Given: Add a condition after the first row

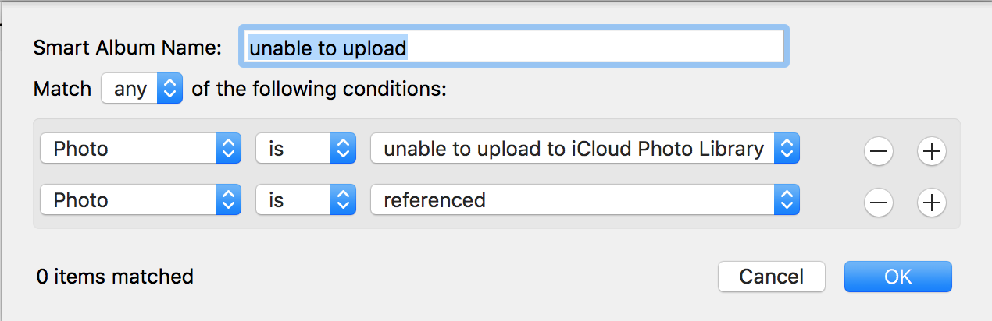Looking at the screenshot, I should point(931,152).
